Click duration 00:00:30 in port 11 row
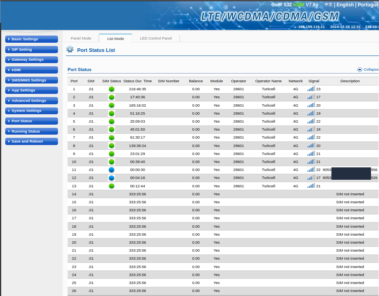The image size is (379, 296). pos(138,170)
